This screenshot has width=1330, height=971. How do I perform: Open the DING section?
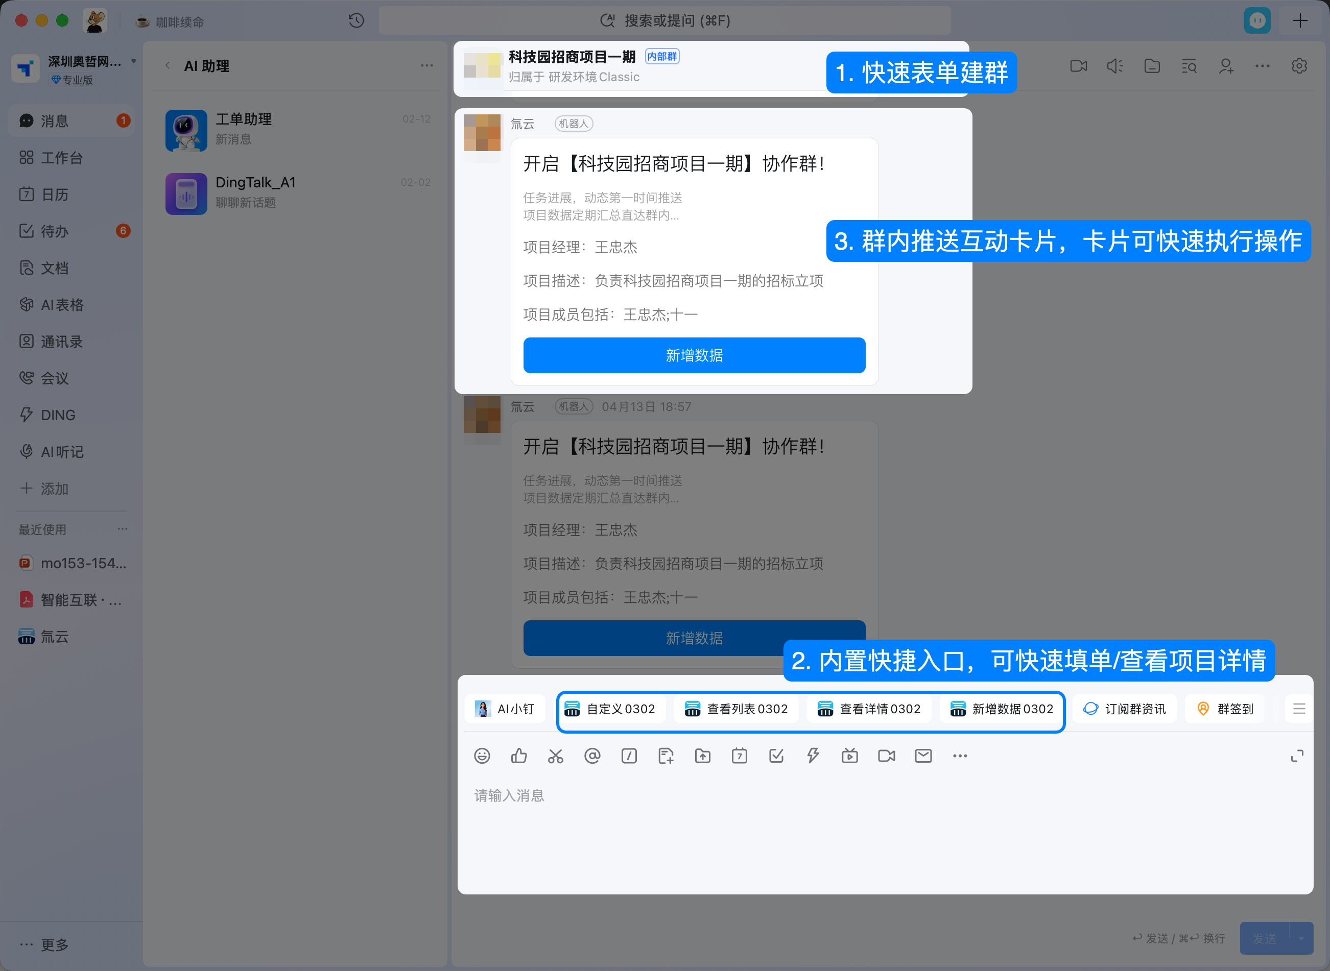click(72, 415)
